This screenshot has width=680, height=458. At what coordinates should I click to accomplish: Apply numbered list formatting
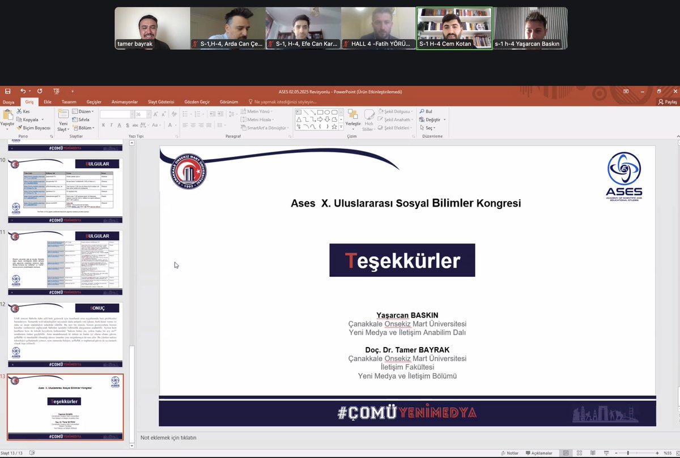coord(199,114)
